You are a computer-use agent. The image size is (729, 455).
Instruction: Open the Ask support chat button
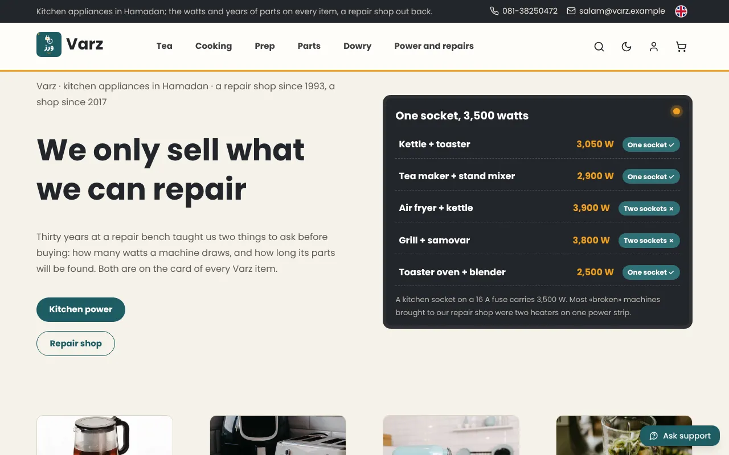(x=680, y=436)
